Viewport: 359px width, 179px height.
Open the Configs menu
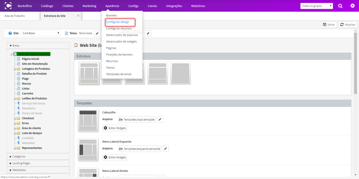133,6
